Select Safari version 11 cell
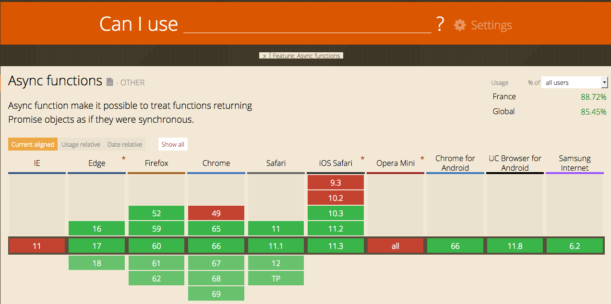 276,229
